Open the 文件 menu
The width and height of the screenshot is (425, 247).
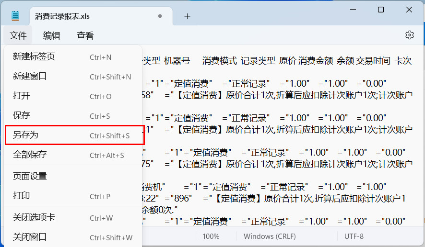18,35
